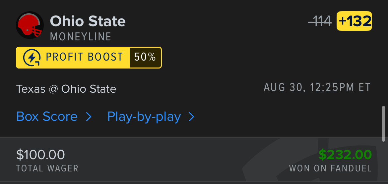The height and width of the screenshot is (184, 388).
Task: Tap the TOTAL WAGER label
Action: [47, 168]
